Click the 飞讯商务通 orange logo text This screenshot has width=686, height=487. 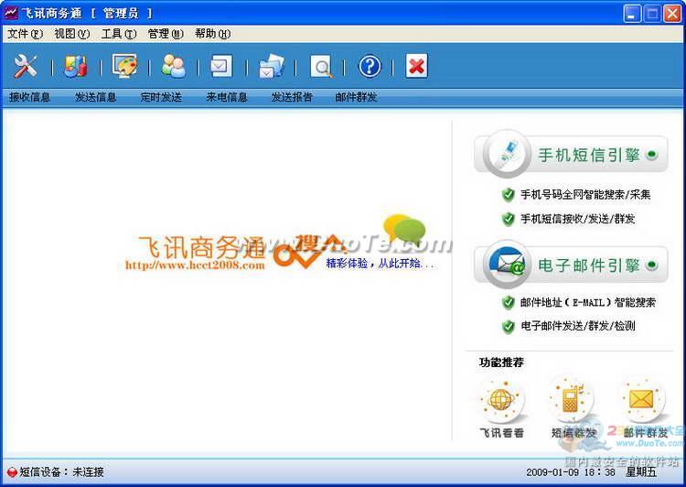[x=202, y=247]
